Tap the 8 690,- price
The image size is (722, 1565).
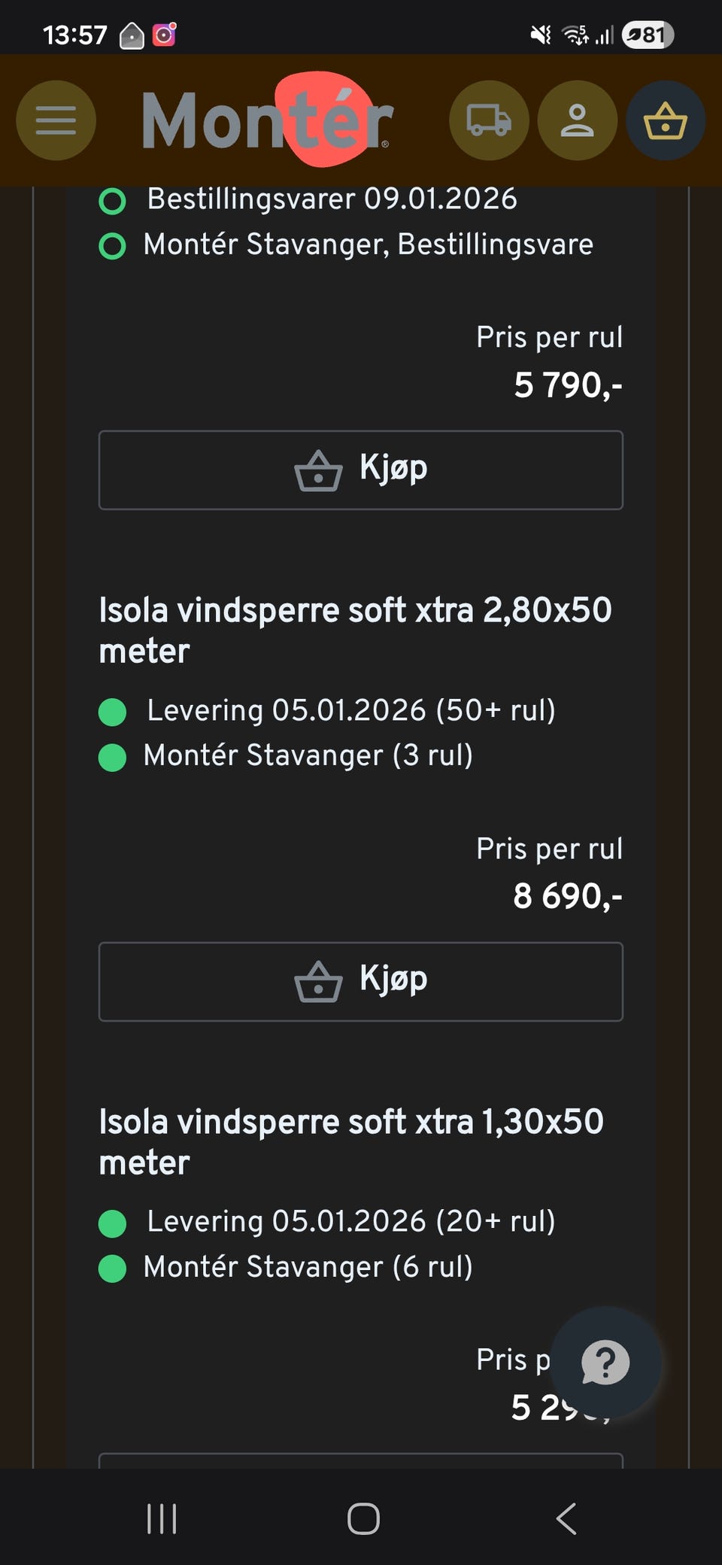[x=567, y=896]
